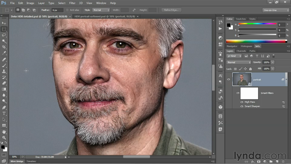Select the Eyedropper tool

[4, 53]
